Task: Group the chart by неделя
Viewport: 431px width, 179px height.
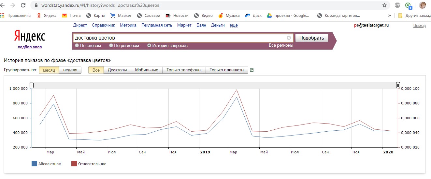Action: coord(70,70)
